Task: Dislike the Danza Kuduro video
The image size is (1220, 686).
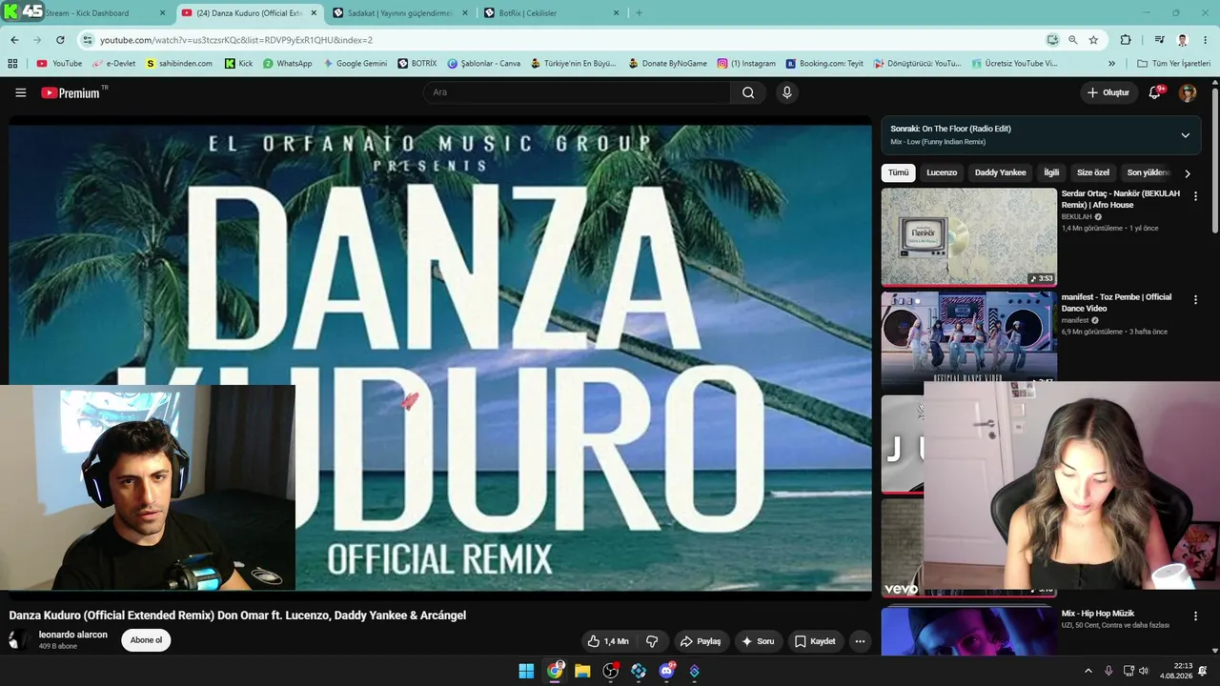Action: pyautogui.click(x=652, y=641)
